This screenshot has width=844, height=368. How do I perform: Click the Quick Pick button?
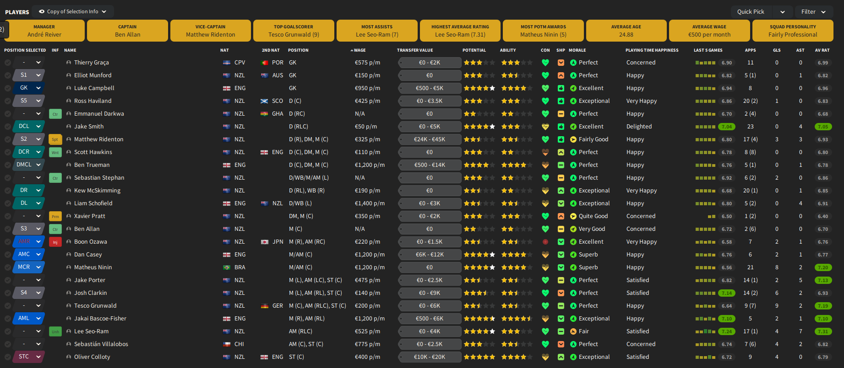click(751, 11)
